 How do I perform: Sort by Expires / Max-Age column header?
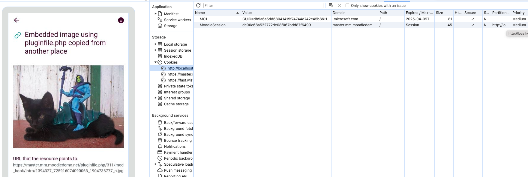[419, 13]
